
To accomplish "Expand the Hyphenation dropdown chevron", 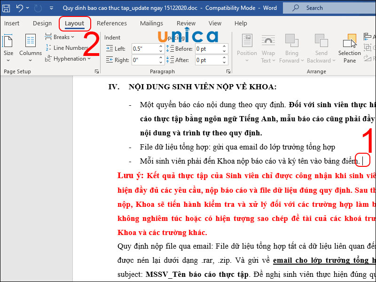I will pyautogui.click(x=89, y=58).
